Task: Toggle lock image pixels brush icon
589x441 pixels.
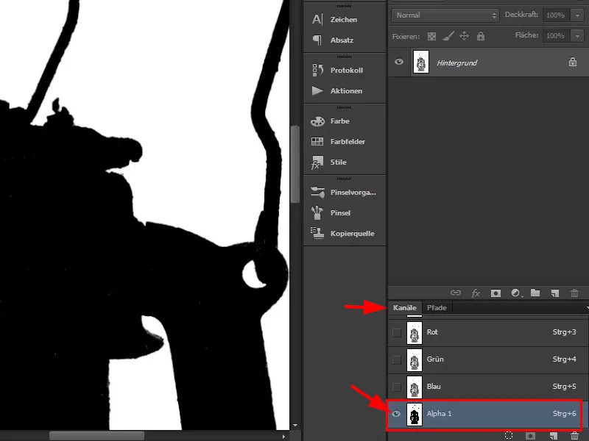Action: pyautogui.click(x=448, y=36)
